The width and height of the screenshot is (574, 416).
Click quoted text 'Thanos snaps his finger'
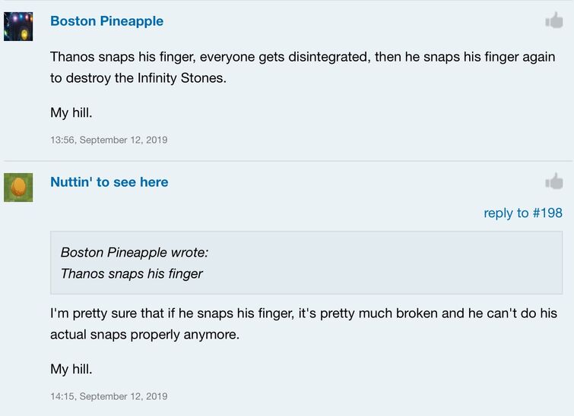pyautogui.click(x=132, y=273)
